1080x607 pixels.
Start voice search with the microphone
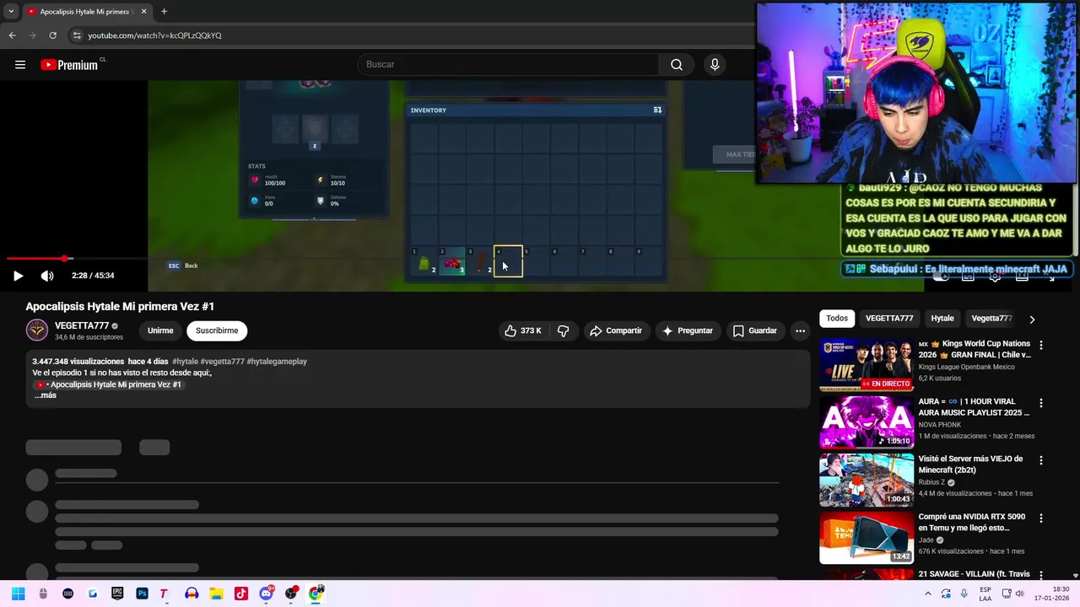pos(715,65)
